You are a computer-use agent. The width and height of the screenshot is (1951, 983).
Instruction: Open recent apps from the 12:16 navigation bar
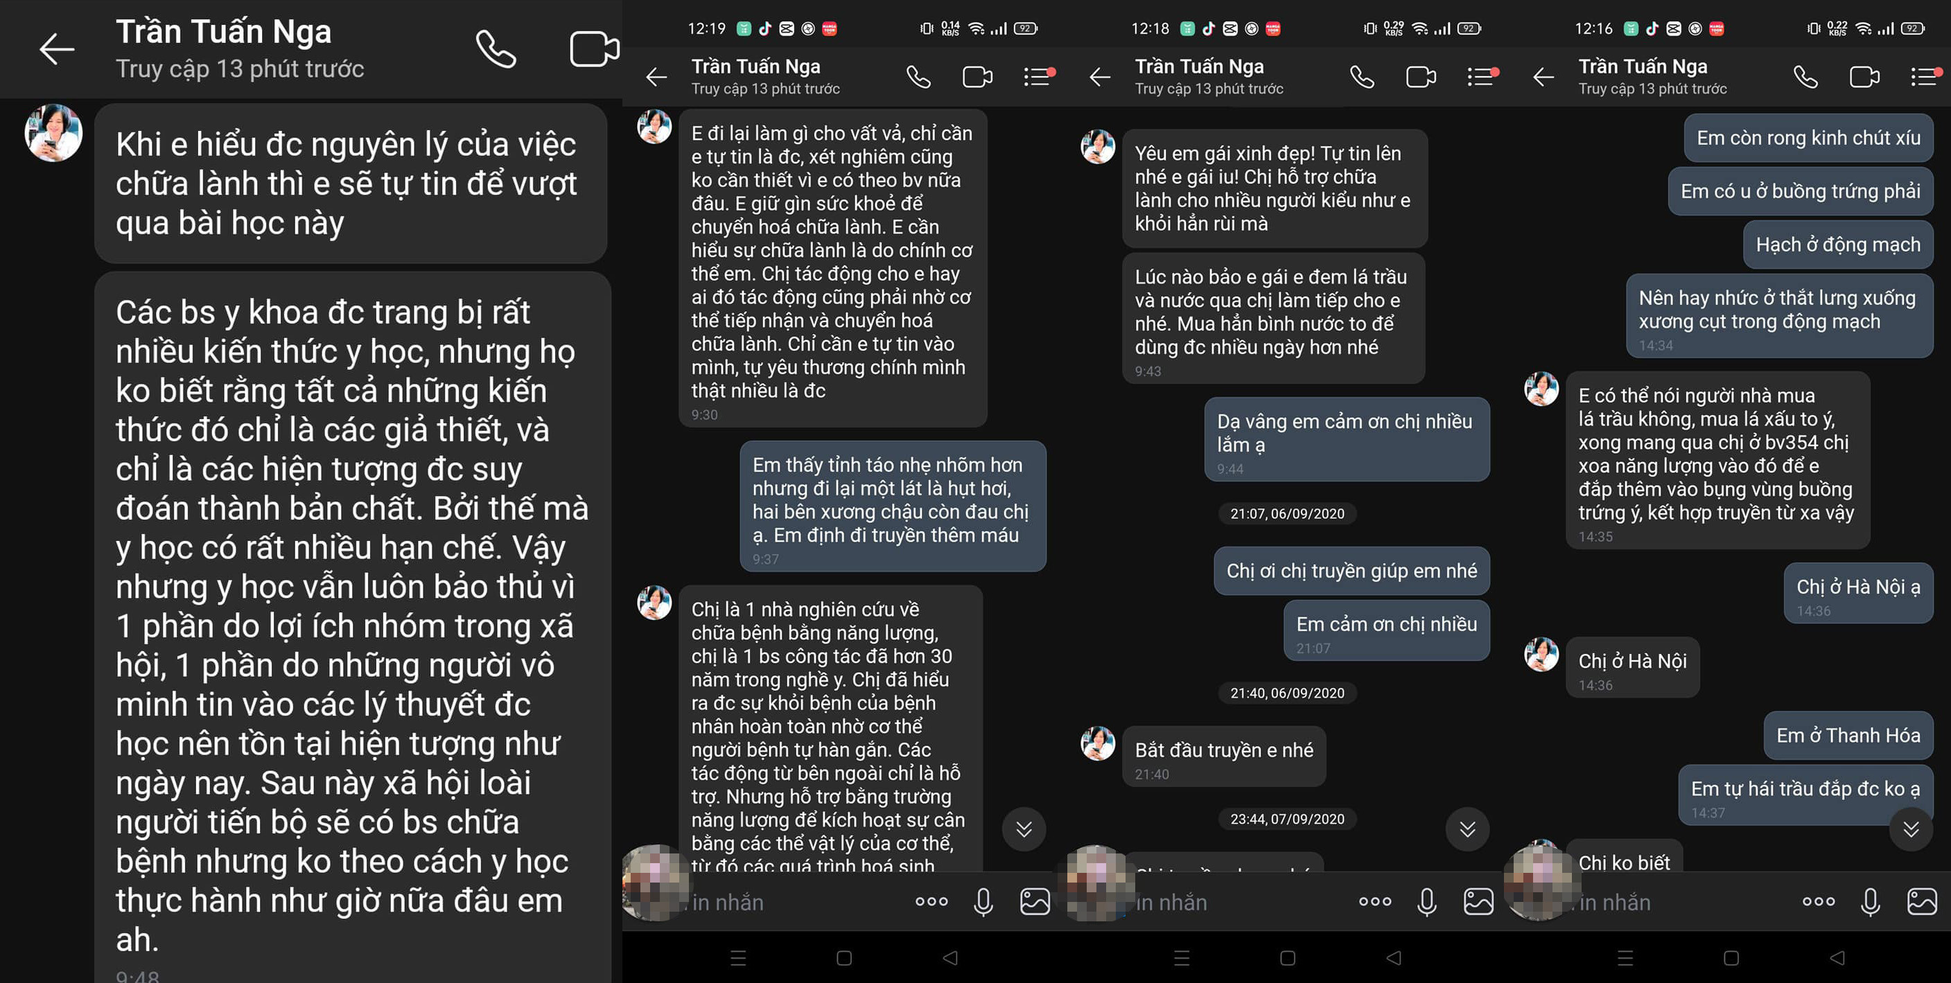[x=1625, y=958]
